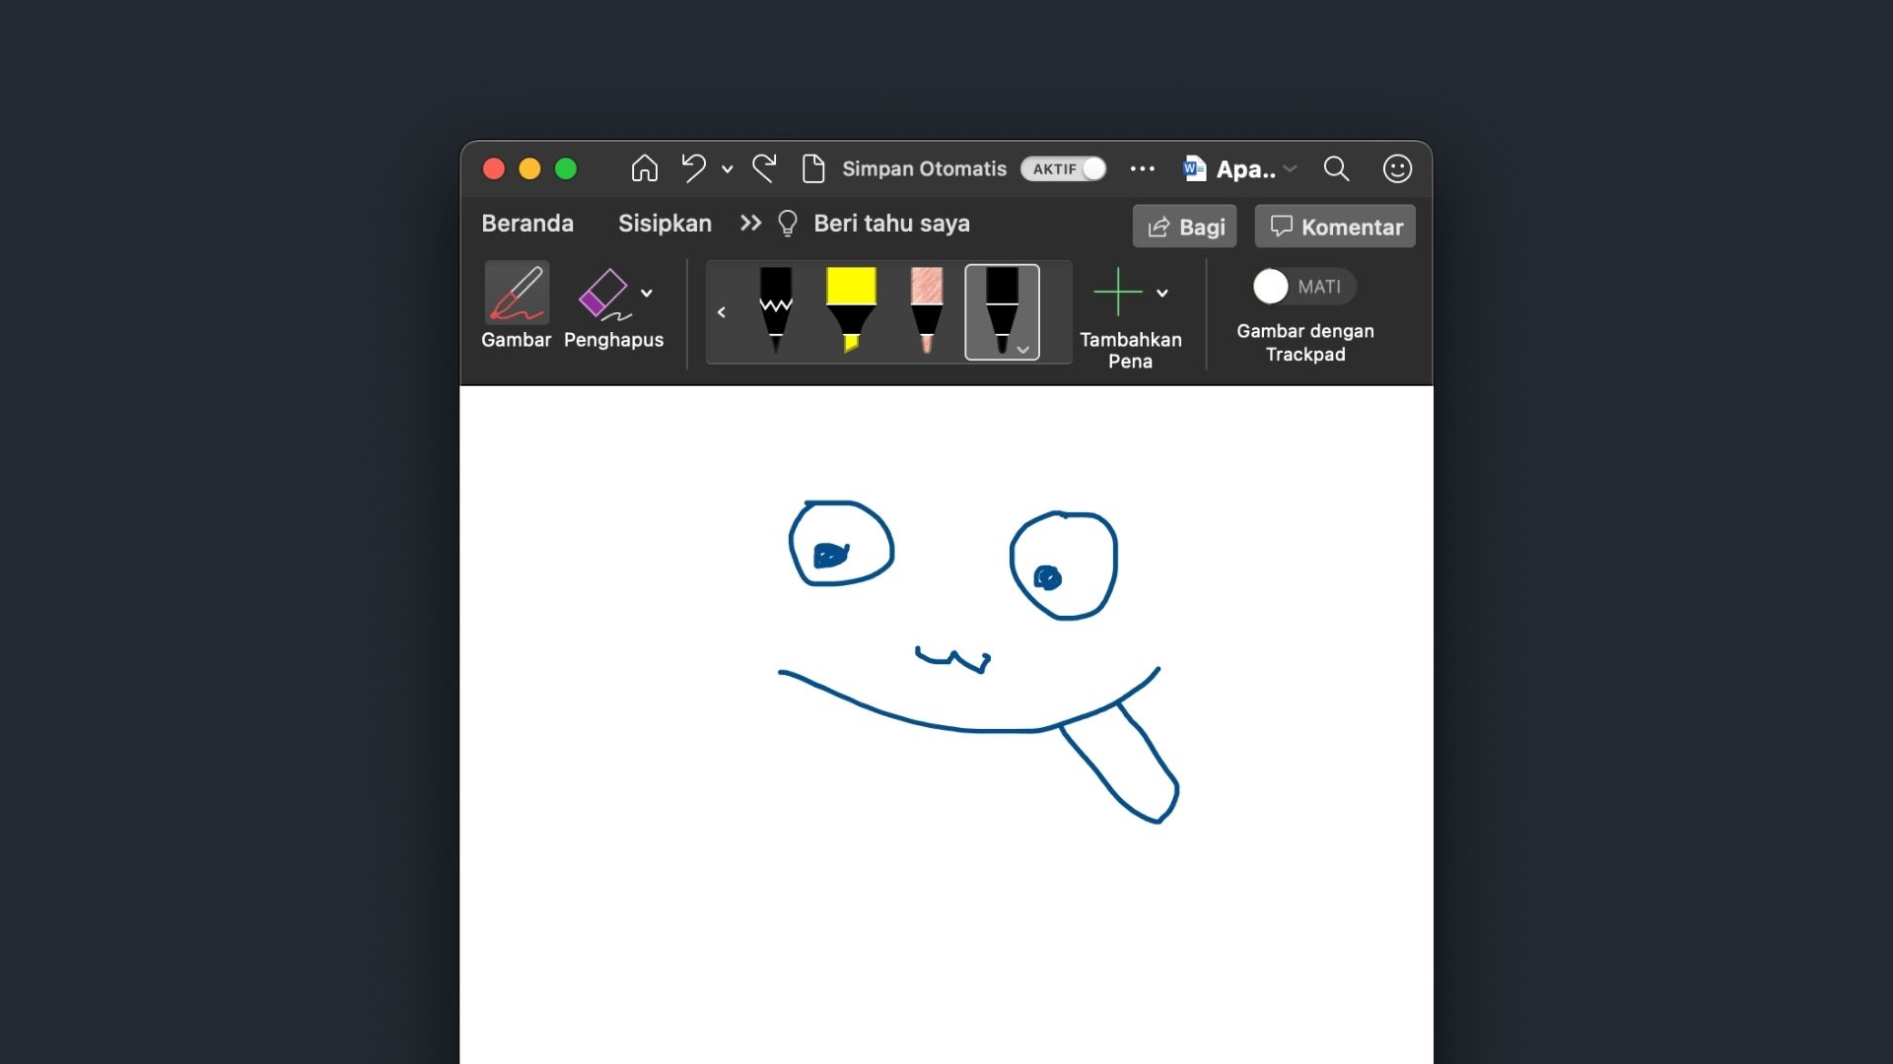Image resolution: width=1893 pixels, height=1064 pixels.
Task: Activate the Penghapus eraser tool
Action: [x=602, y=294]
